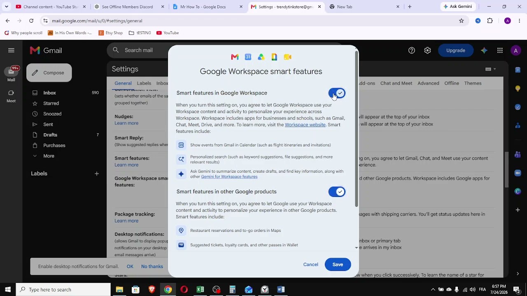The height and width of the screenshot is (296, 527).
Task: Click Learn more under Nudges
Action: [126, 123]
